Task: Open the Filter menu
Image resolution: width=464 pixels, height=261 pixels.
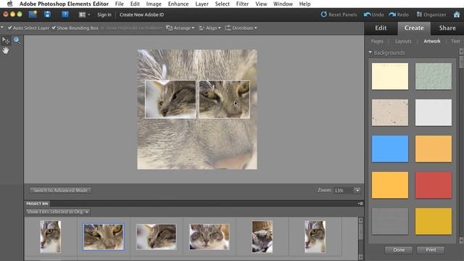Action: (242, 4)
